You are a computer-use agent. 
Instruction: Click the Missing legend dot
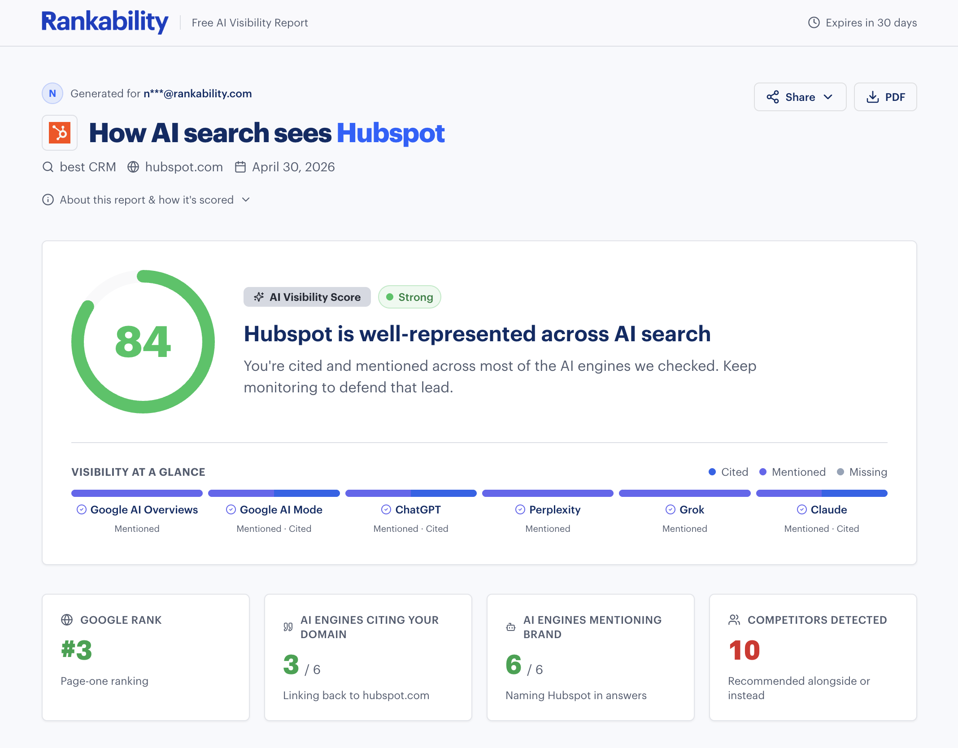[840, 472]
